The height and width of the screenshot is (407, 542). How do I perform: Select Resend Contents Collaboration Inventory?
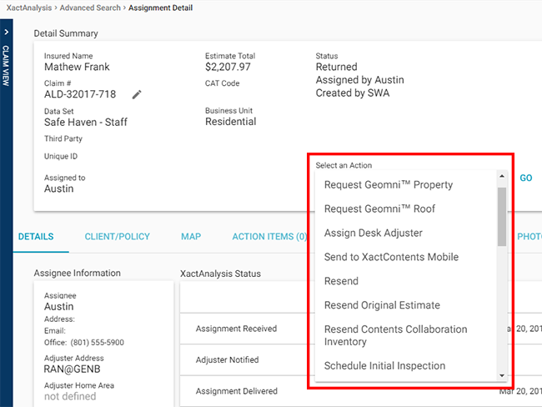coord(395,335)
